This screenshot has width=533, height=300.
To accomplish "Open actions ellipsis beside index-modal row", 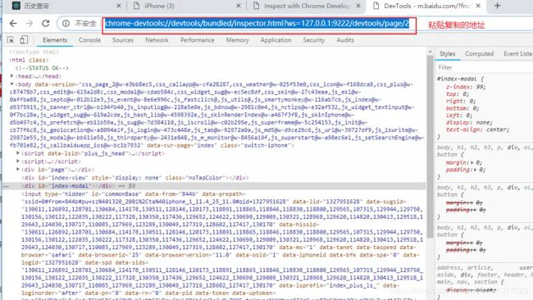I will [x=6, y=186].
